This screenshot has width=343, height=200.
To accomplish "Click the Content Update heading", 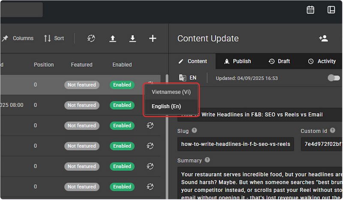I will (x=208, y=39).
